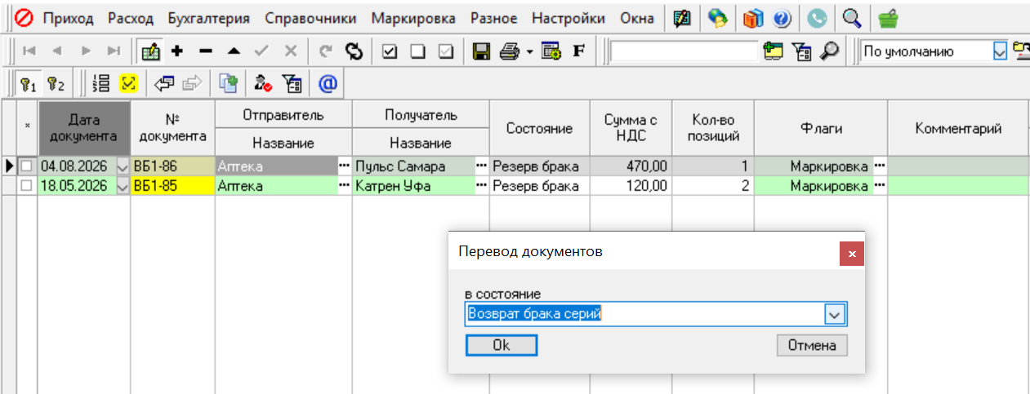Open the Приход menu

click(x=69, y=18)
